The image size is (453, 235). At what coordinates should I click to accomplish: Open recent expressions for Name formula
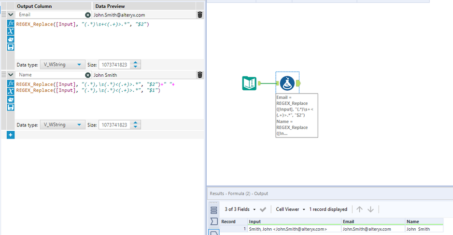[x=11, y=99]
